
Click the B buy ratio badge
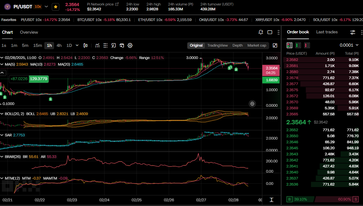[x=289, y=199]
